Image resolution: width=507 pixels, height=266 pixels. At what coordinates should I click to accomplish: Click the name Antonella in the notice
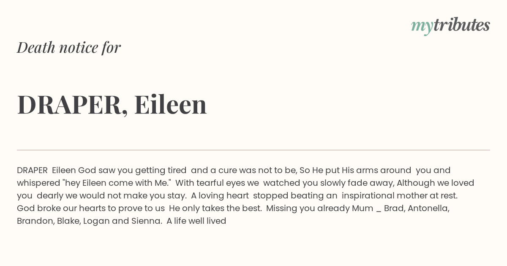click(428, 208)
